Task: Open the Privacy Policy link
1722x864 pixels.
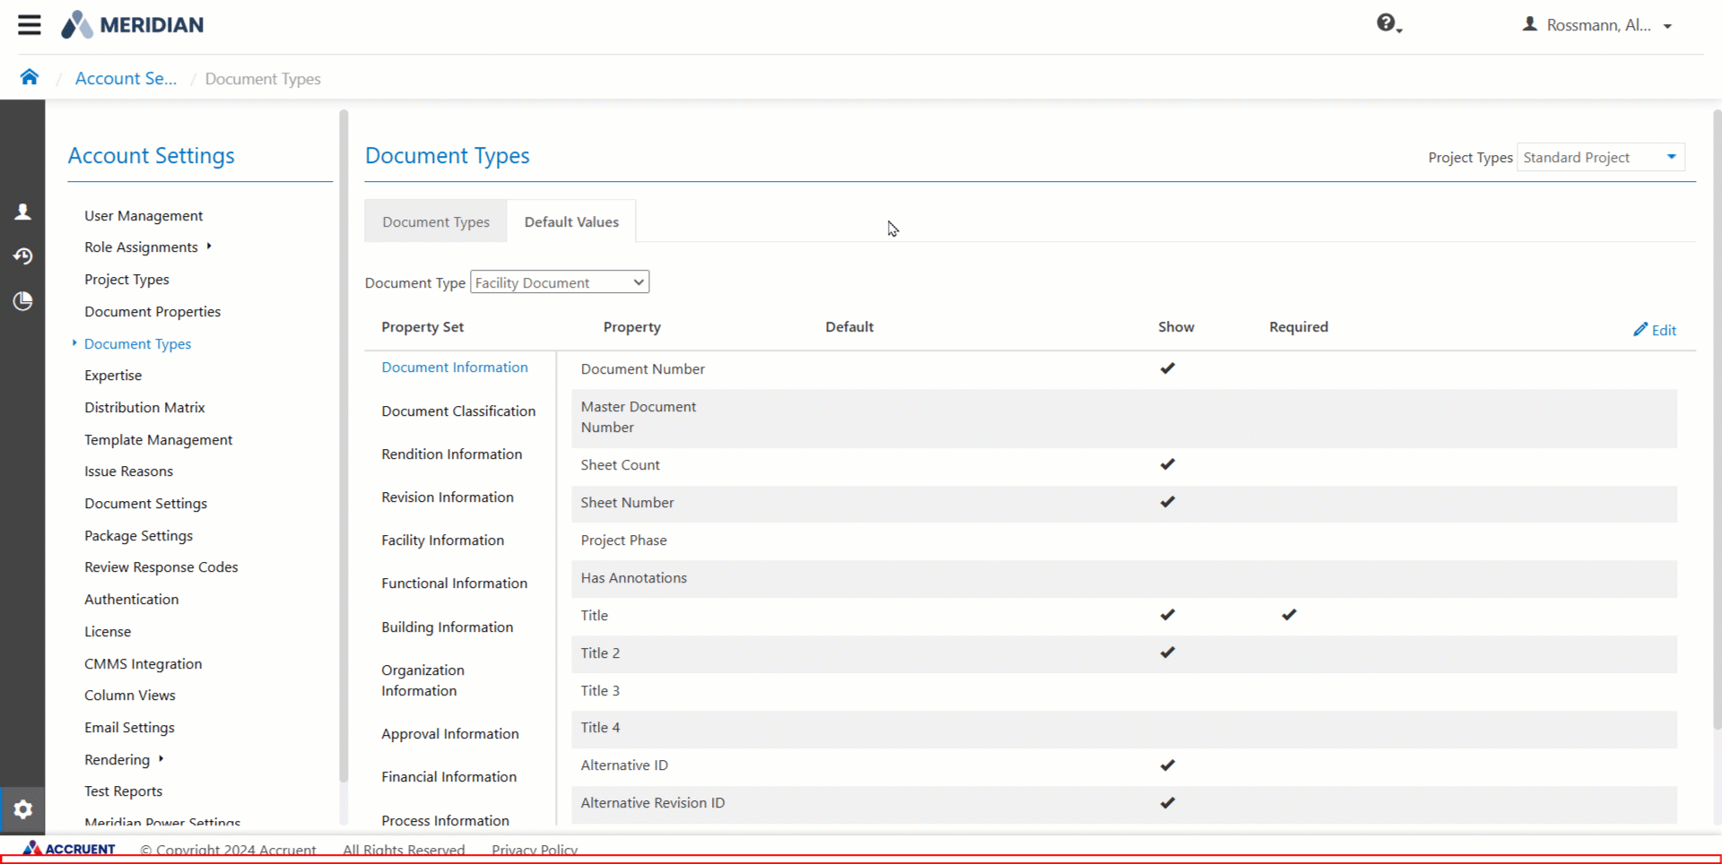Action: [534, 850]
